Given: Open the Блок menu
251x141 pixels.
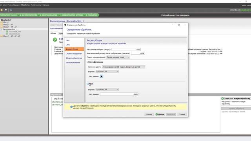Looking at the screenshot, I should click(5, 5).
